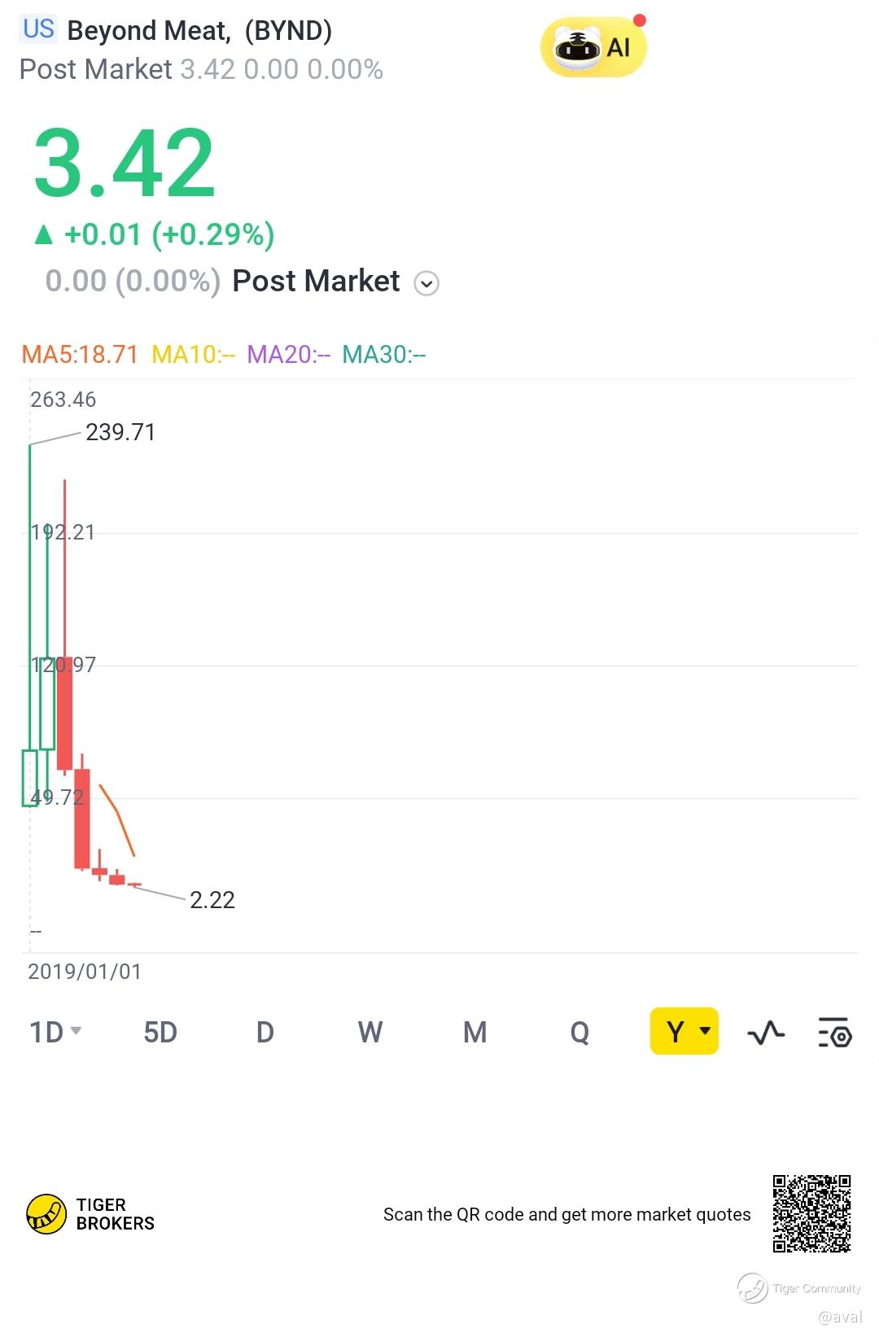Viewport: 879px width, 1337px height.
Task: Switch to the 5D chart tab
Action: pyautogui.click(x=160, y=1032)
